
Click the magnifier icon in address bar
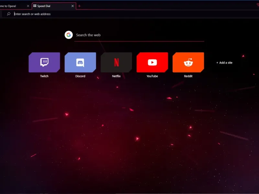[9, 14]
